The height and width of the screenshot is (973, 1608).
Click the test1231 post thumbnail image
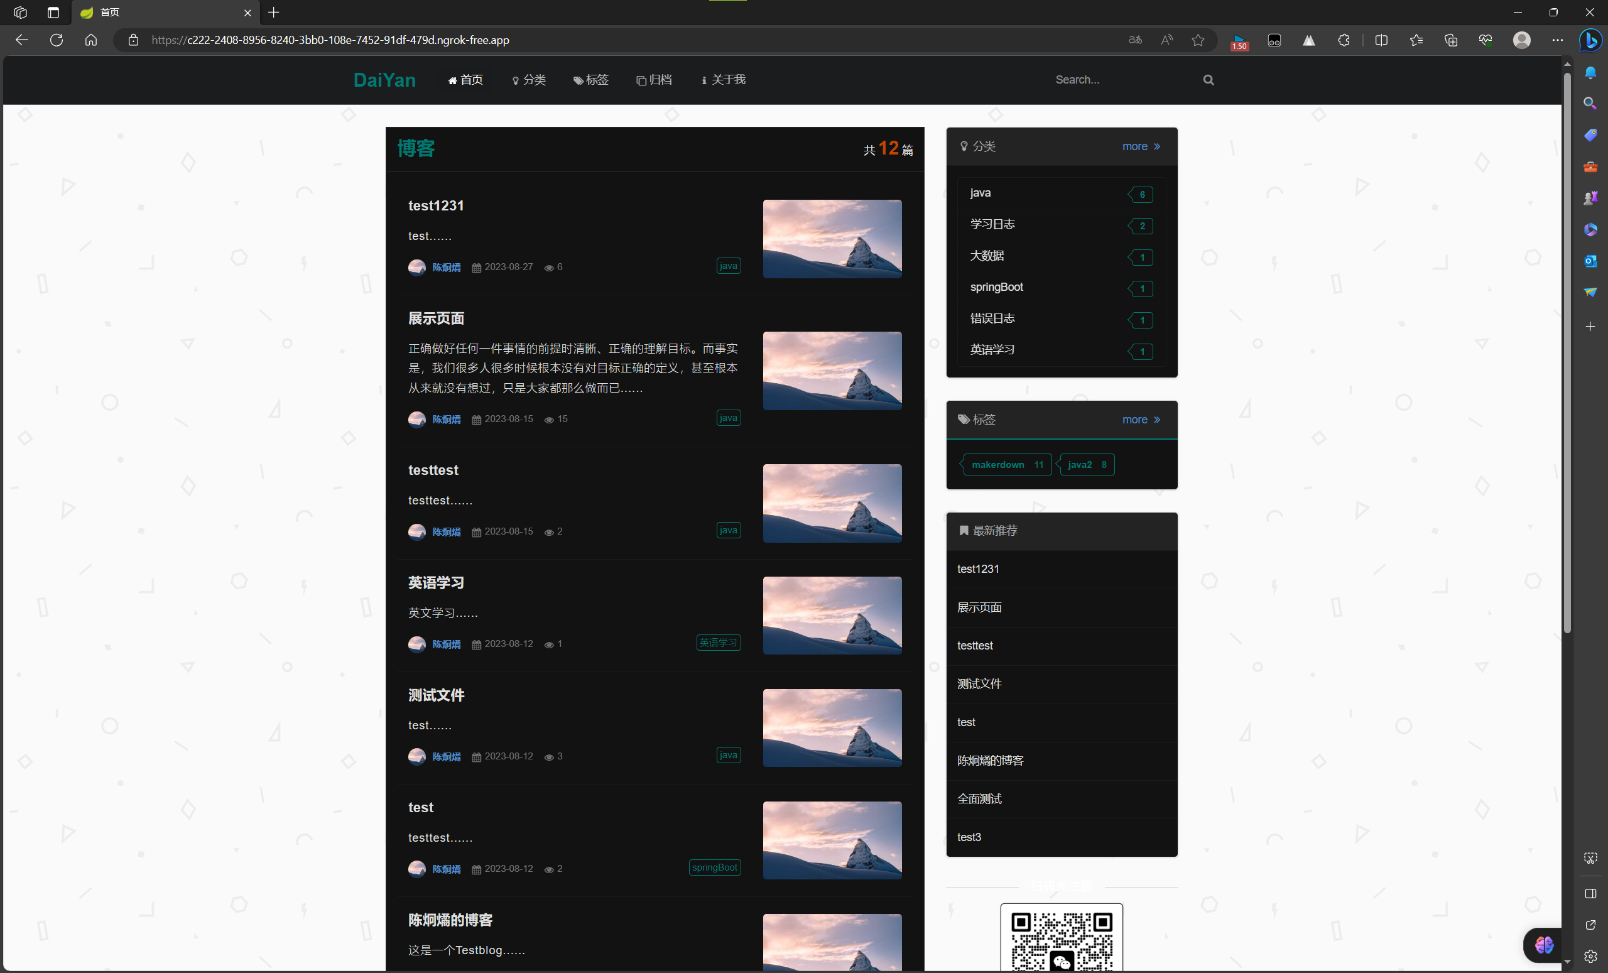pyautogui.click(x=832, y=239)
